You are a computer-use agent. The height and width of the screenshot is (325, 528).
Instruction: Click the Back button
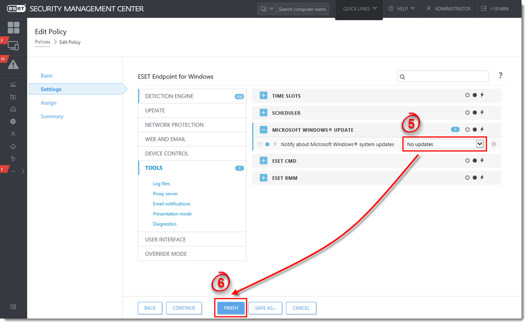[150, 308]
